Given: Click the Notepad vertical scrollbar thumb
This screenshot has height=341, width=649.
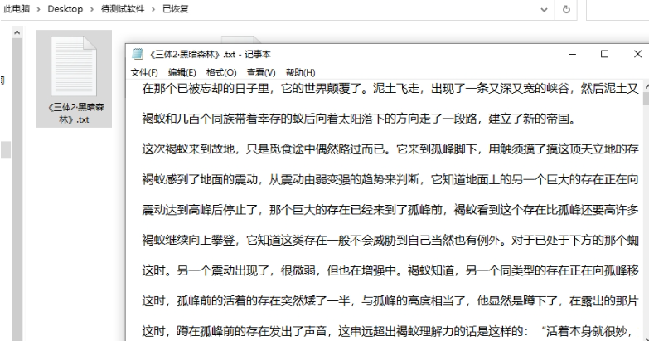Looking at the screenshot, I should coord(646,99).
